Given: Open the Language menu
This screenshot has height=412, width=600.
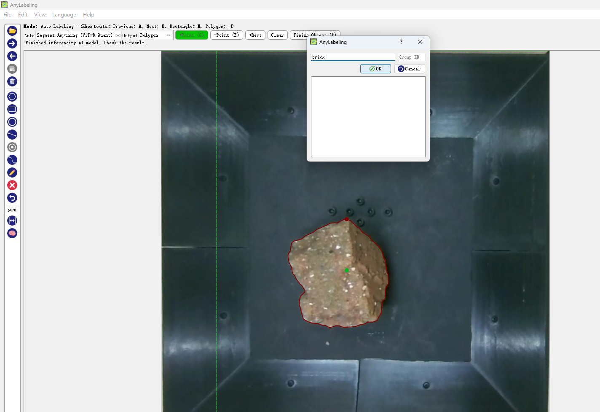Looking at the screenshot, I should point(64,15).
